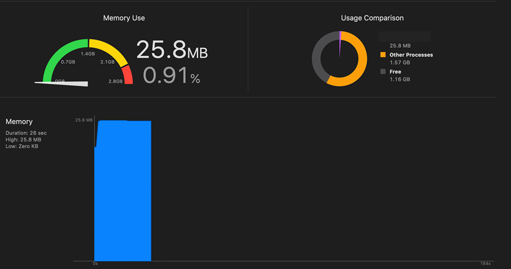
Task: Click the 0s timeline start marker
Action: (95, 264)
